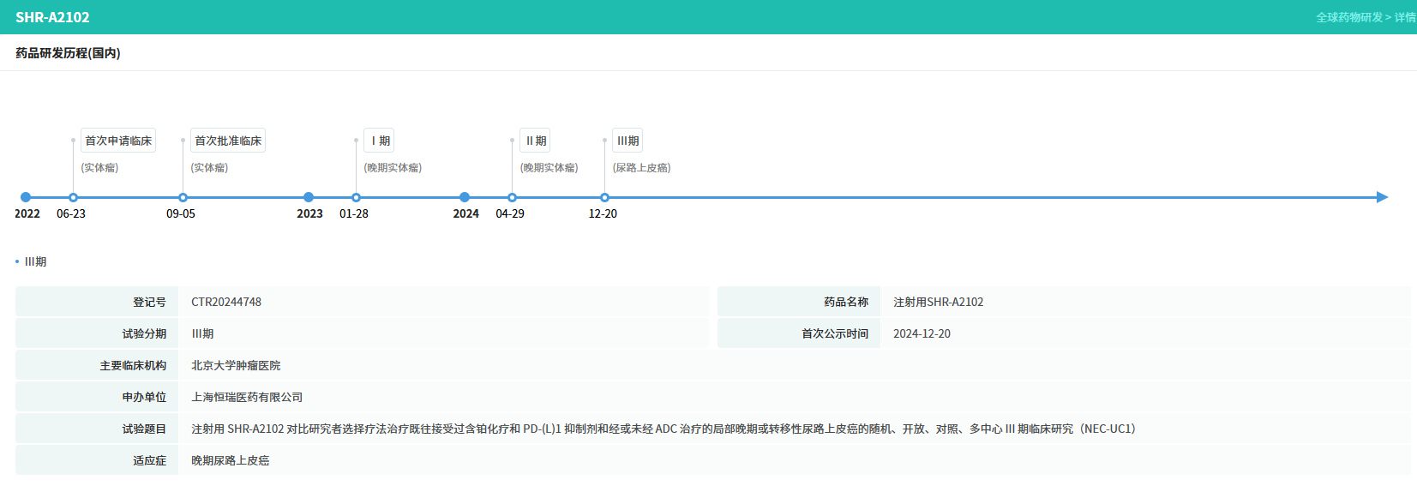This screenshot has width=1417, height=492.
Task: Click the 01-28 hollow timeline node
Action: [356, 197]
